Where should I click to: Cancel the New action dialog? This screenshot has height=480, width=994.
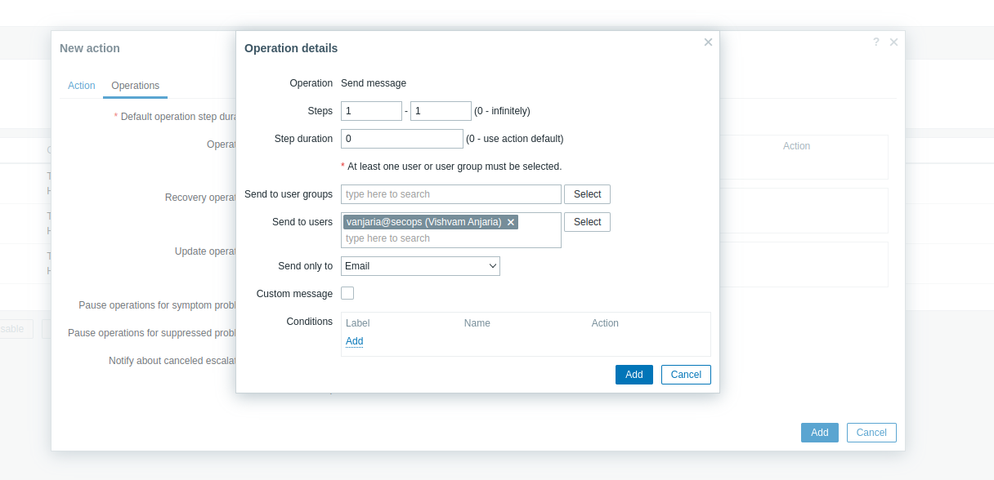click(871, 433)
